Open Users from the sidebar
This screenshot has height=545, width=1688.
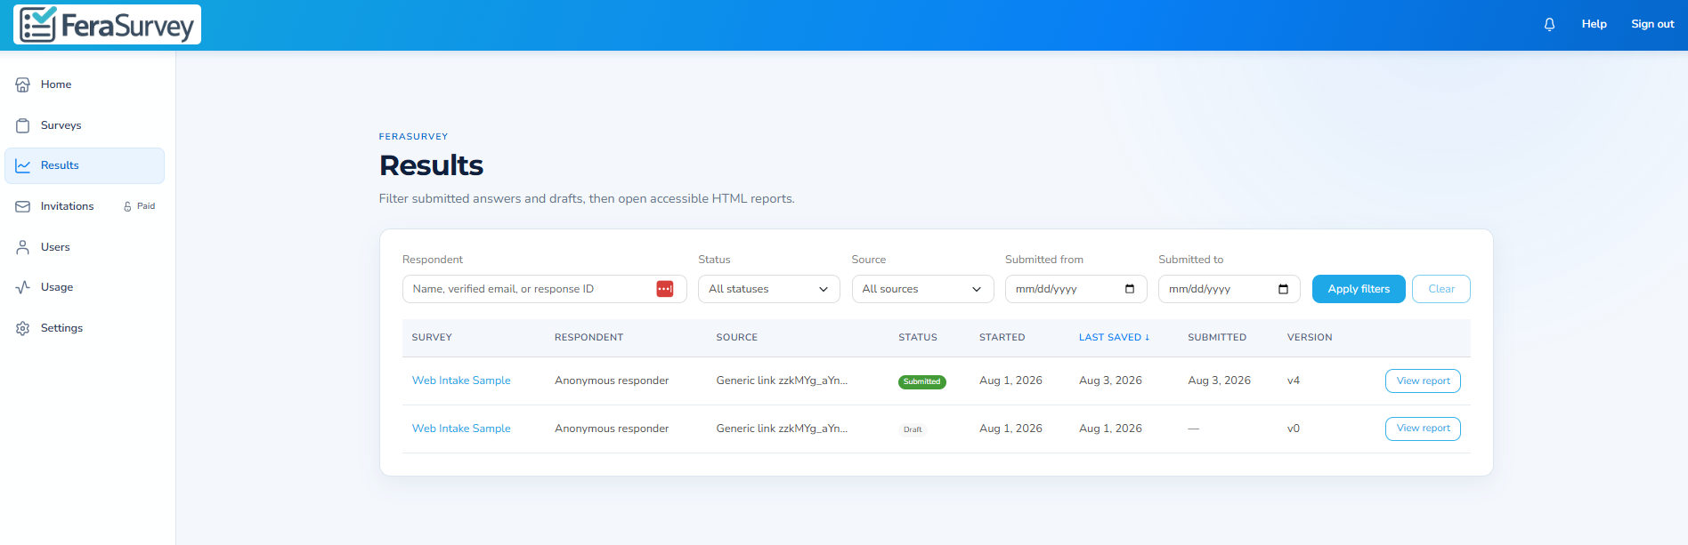point(85,247)
